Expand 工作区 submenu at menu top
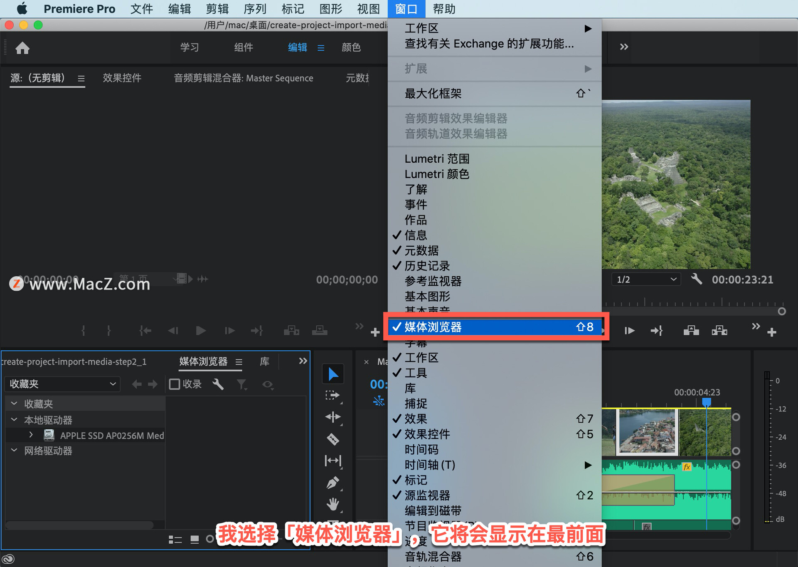 [x=495, y=28]
